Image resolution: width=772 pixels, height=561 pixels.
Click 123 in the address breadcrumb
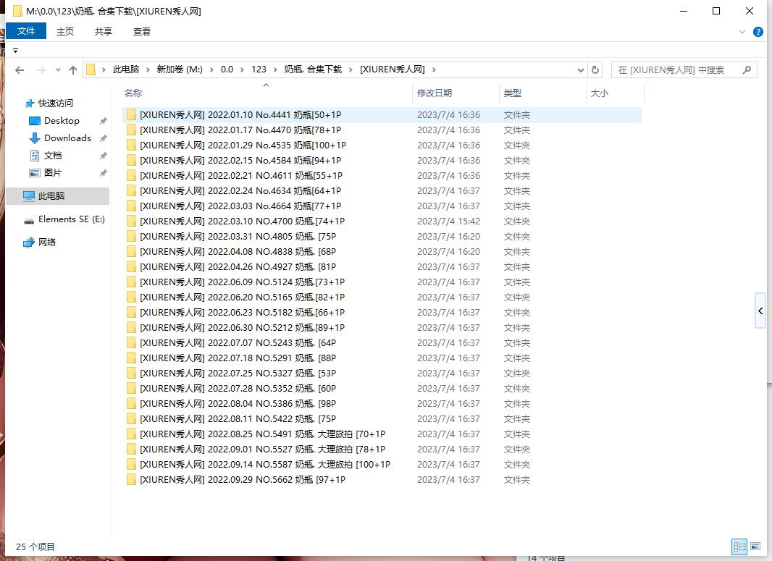(259, 69)
